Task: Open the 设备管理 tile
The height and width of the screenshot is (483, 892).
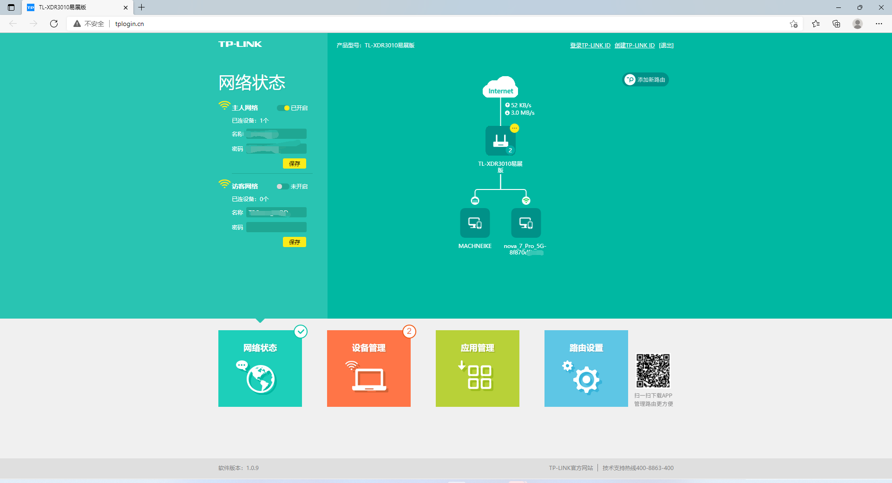Action: [x=369, y=368]
